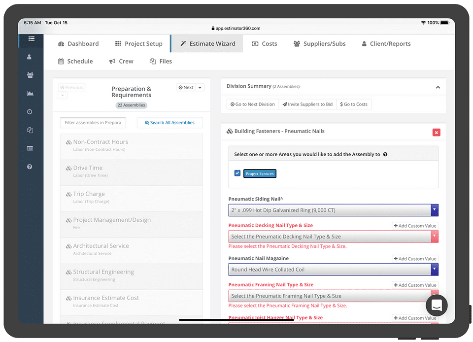Viewport: 473px width, 342px height.
Task: Click the Non-Contract Hours assembly icon
Action: pos(69,142)
